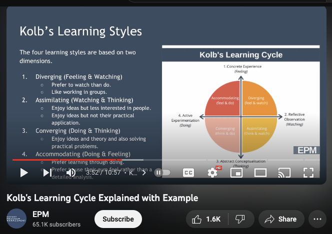Viewport: 332px width, 234px height.
Task: Enable theater mode view
Action: [260, 173]
